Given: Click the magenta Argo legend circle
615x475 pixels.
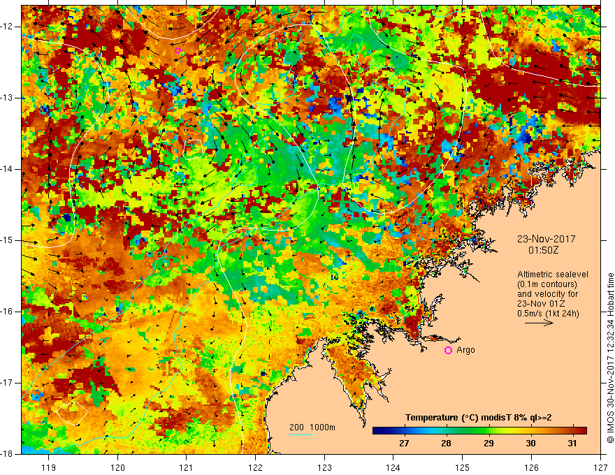Looking at the screenshot, I should 448,351.
